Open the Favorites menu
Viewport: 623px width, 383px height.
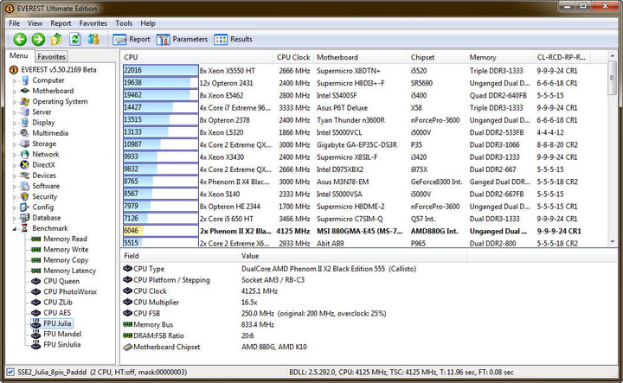[93, 23]
